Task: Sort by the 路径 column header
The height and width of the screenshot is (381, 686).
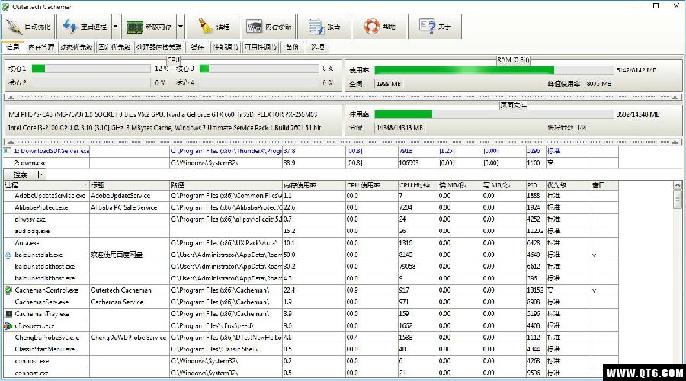Action: [x=226, y=185]
